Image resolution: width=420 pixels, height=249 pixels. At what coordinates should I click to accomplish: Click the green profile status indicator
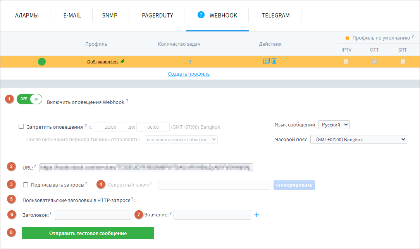coord(42,61)
